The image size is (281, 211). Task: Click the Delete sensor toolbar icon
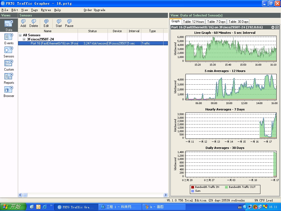click(34, 23)
